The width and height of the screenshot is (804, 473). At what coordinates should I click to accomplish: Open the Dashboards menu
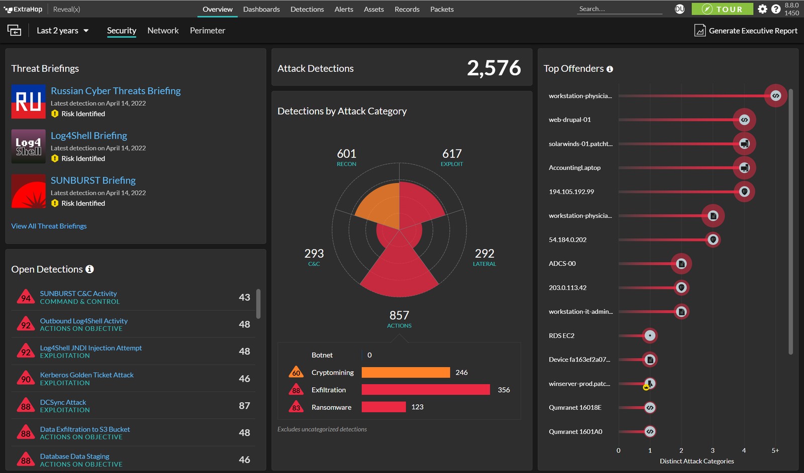point(261,9)
